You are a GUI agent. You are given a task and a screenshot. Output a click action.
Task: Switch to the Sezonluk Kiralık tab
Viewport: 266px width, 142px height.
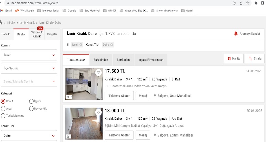(37, 34)
